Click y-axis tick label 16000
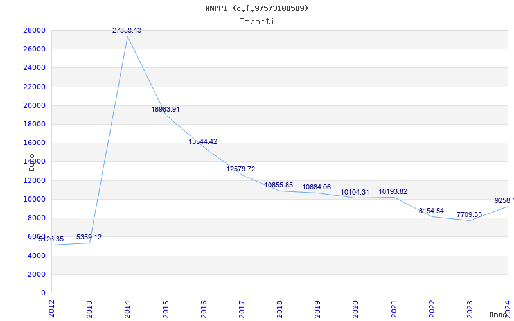The height and width of the screenshot is (321, 514). pos(35,143)
